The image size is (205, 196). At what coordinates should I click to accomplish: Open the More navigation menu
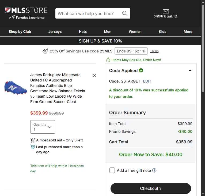[x=188, y=31]
